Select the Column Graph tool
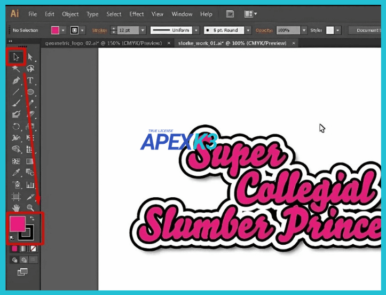The image size is (386, 295). tap(30, 185)
